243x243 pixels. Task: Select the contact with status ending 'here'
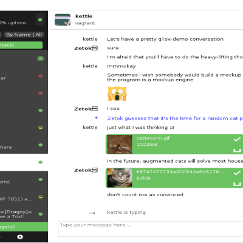[x=24, y=145]
